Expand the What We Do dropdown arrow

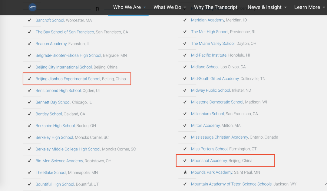(x=185, y=7)
